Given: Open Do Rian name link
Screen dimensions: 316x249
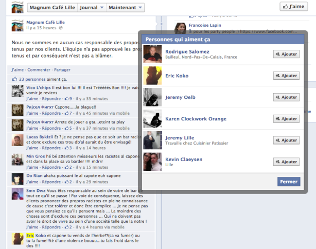Looking at the screenshot, I should tap(34, 175).
